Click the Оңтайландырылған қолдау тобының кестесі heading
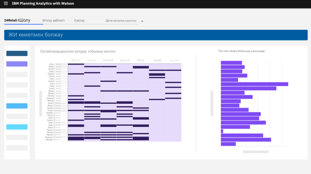This screenshot has height=174, width=311. tap(78, 51)
